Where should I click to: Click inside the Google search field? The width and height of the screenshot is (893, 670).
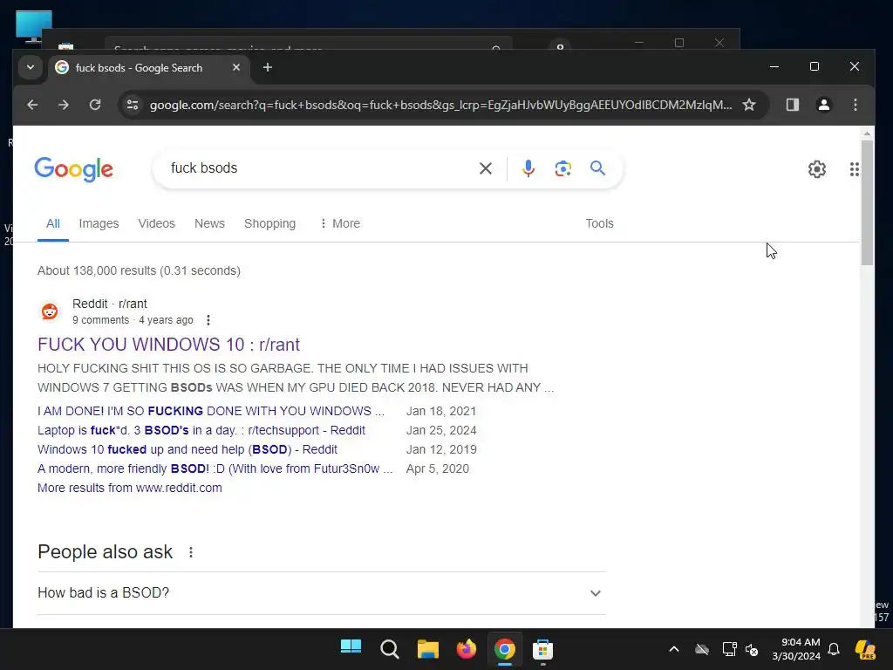click(x=319, y=168)
